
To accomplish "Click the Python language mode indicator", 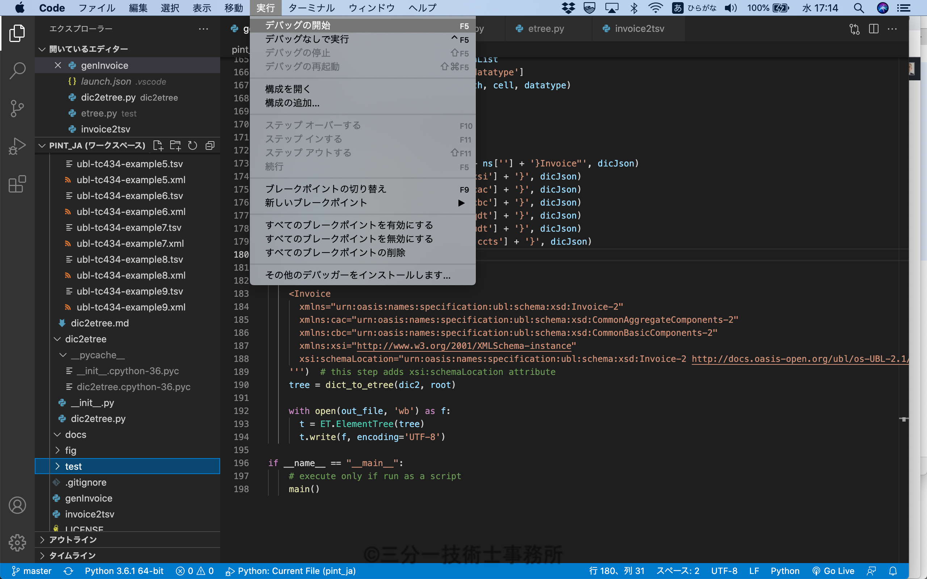I will (785, 571).
